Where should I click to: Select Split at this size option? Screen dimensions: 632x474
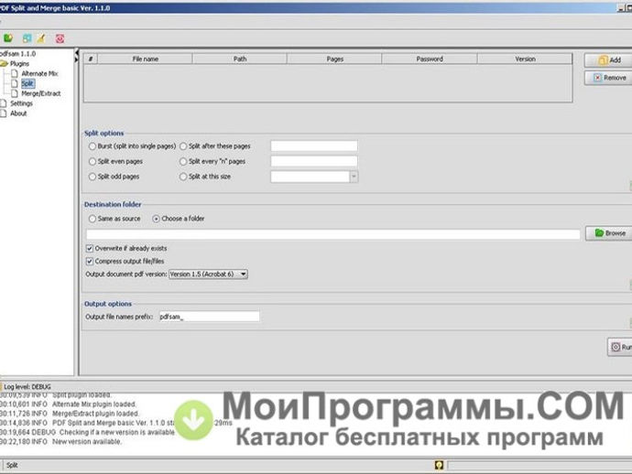[x=183, y=177]
